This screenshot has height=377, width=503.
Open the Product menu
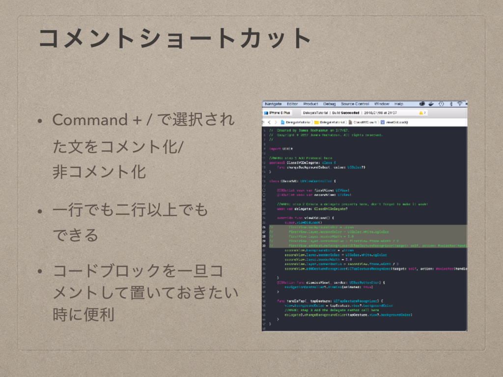[310, 104]
